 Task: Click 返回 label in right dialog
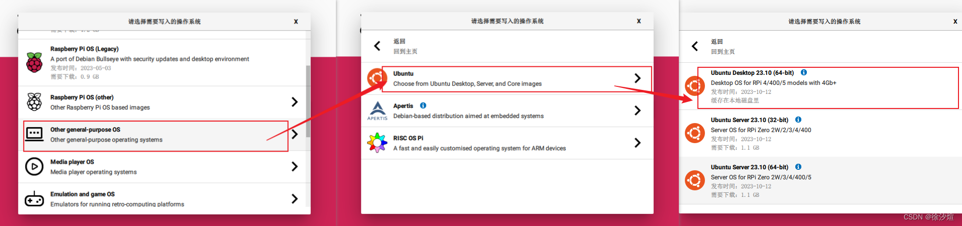717,42
